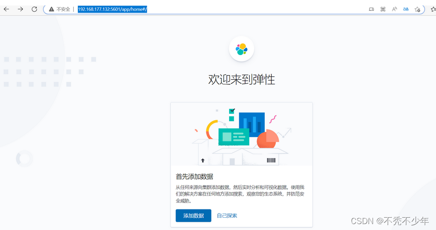Click the card description paragraph starting 从任何来源
Viewport: 436px width, 230px height.
click(x=240, y=194)
